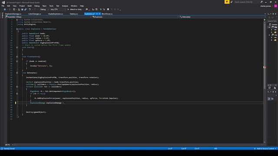The height and width of the screenshot is (156, 278).
Task: Collapse second Assembly project in Solution Explorer
Action: click(269, 35)
